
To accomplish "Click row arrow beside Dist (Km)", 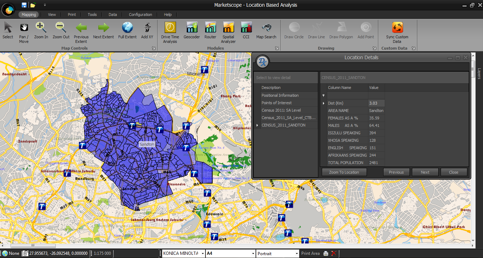I will (323, 103).
